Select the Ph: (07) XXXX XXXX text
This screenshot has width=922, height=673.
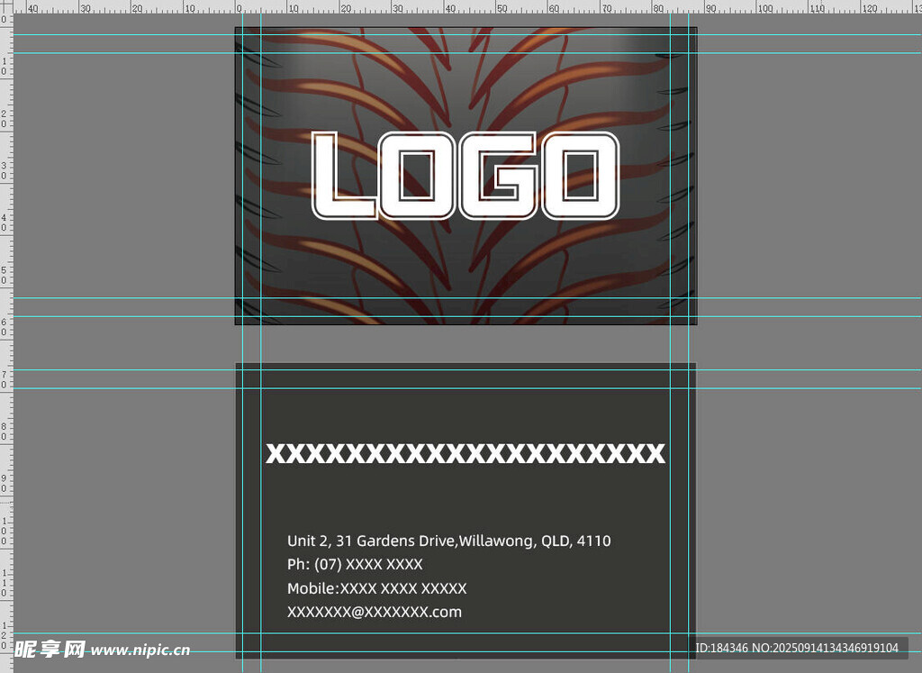click(x=355, y=565)
